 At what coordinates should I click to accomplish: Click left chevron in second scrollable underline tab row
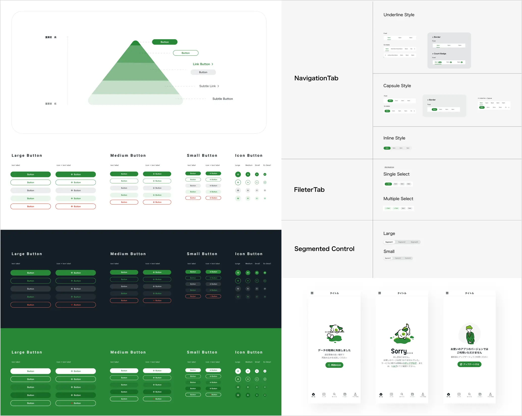coord(385,55)
